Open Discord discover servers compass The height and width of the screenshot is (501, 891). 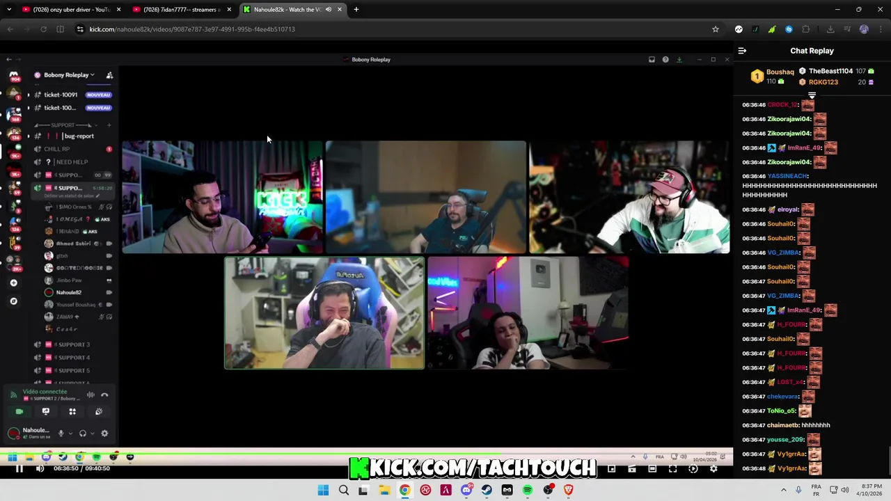pyautogui.click(x=13, y=301)
